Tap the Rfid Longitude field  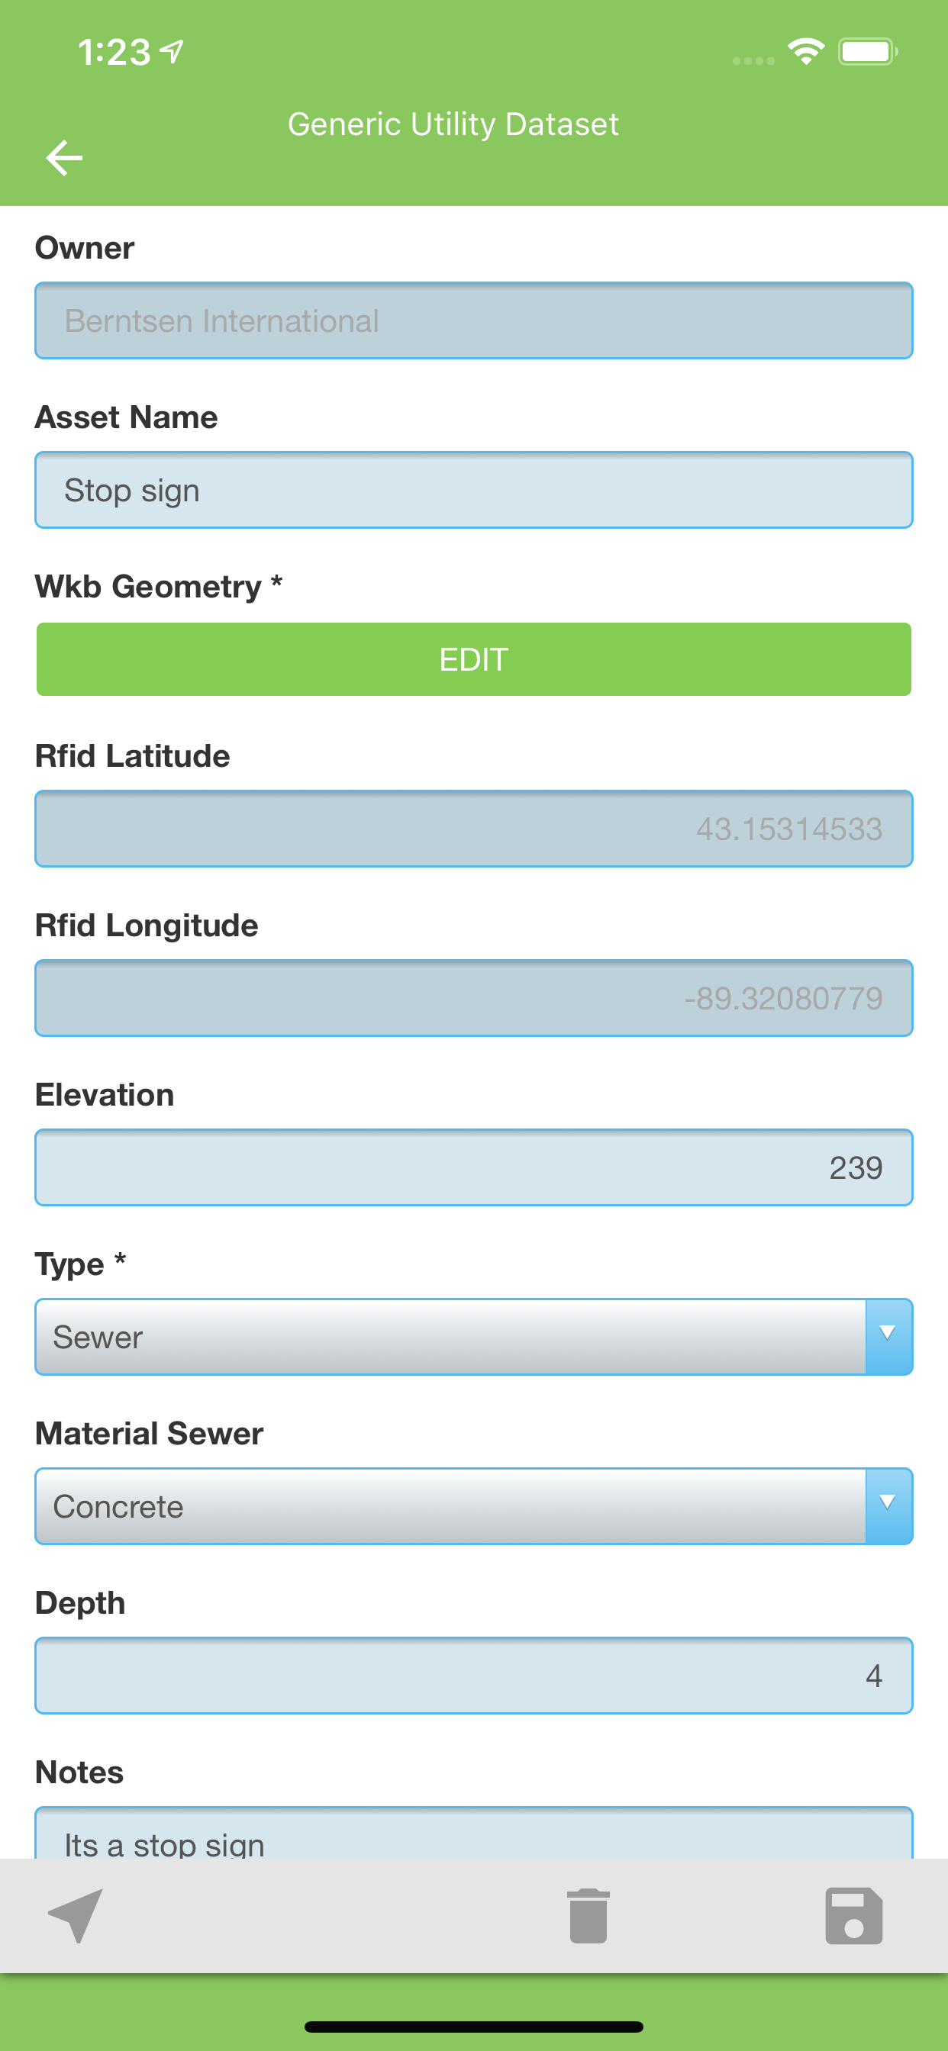(x=474, y=997)
